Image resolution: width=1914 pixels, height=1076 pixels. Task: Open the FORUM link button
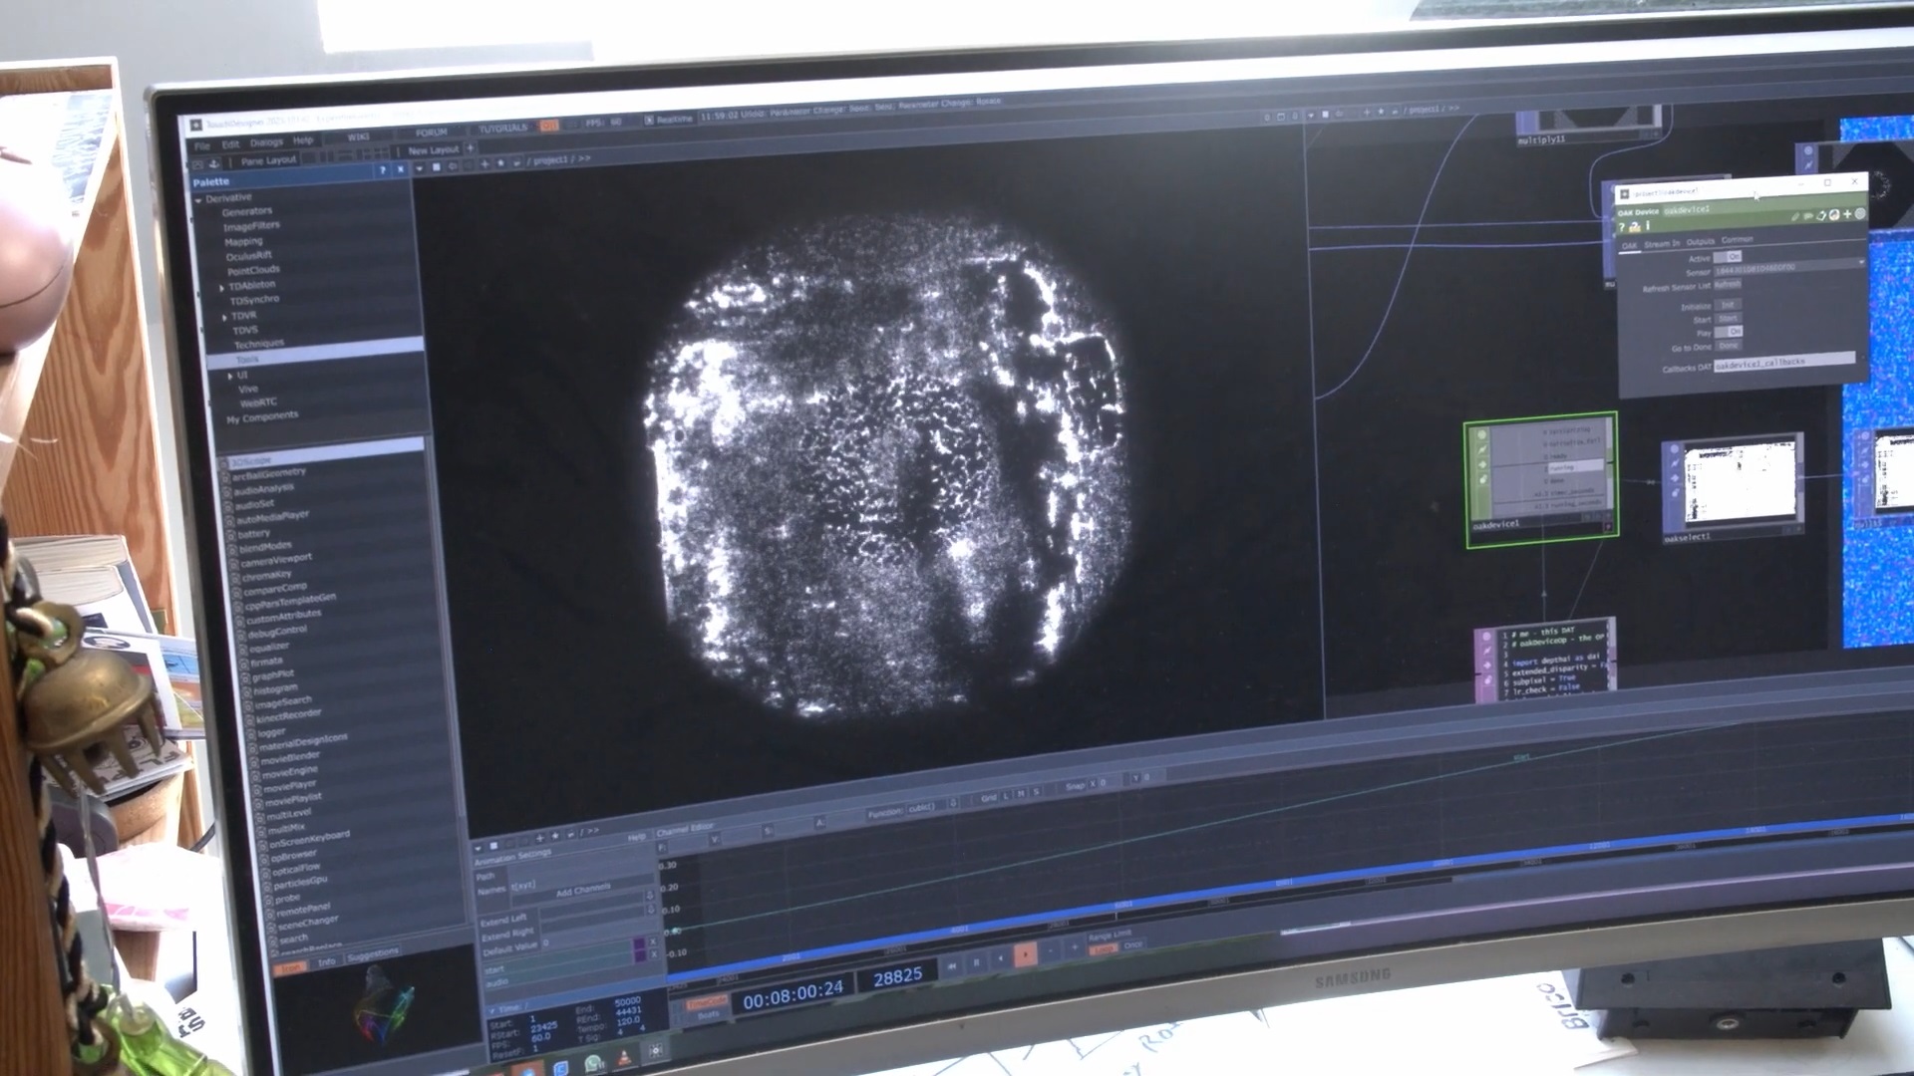[432, 133]
